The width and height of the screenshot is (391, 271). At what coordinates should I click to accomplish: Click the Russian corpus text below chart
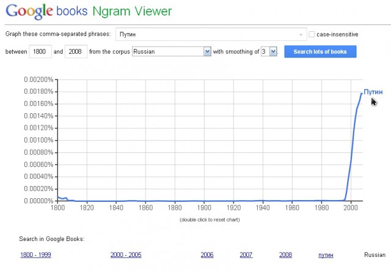(375, 254)
